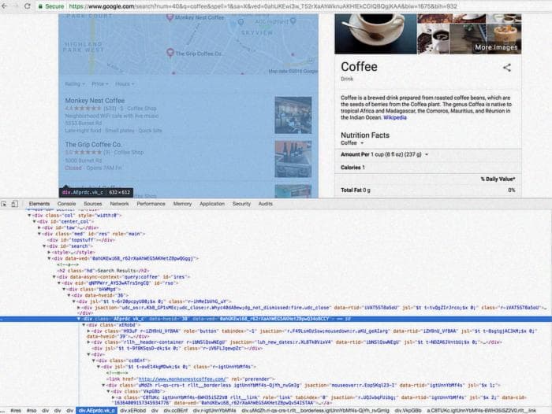Screen dimensions: 552x414
Task: Open the Network tab
Action: pos(119,204)
